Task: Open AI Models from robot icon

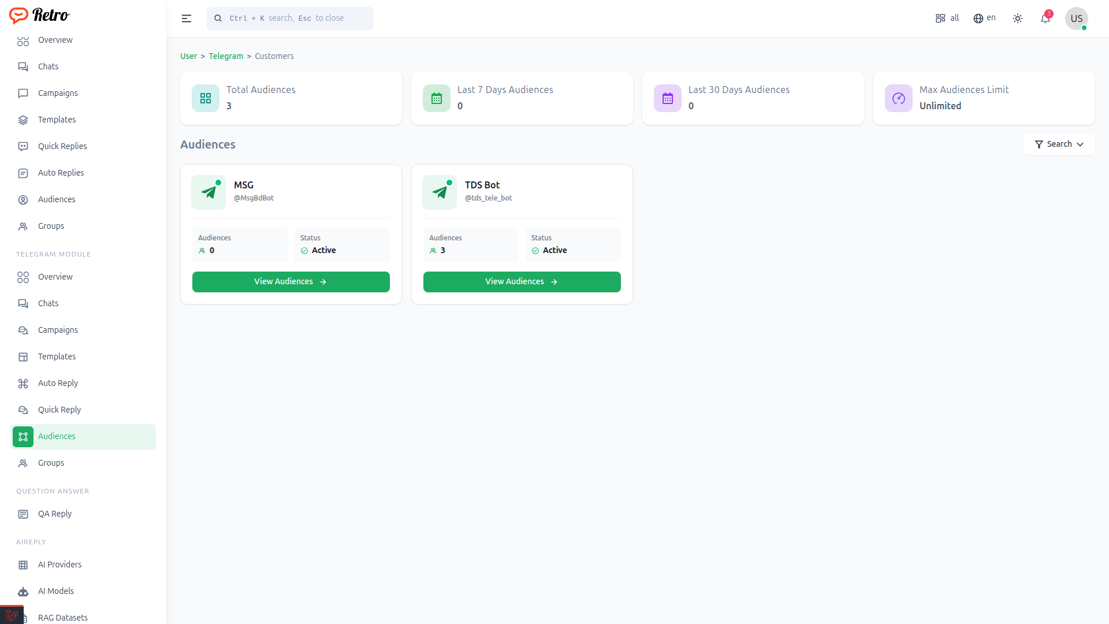Action: [23, 592]
